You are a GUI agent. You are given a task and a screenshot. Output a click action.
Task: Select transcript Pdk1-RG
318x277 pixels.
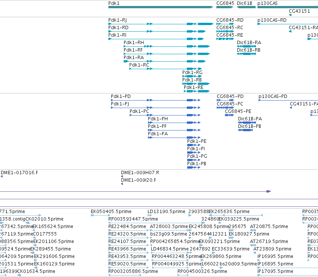point(192,76)
